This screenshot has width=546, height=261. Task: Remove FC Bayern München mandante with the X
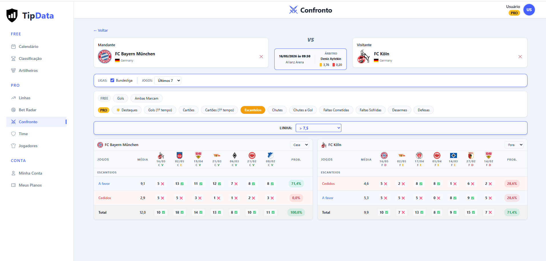(261, 57)
